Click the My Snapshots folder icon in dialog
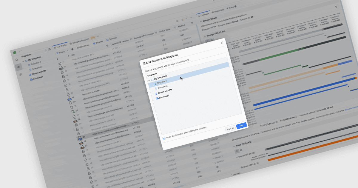 [x=152, y=80]
